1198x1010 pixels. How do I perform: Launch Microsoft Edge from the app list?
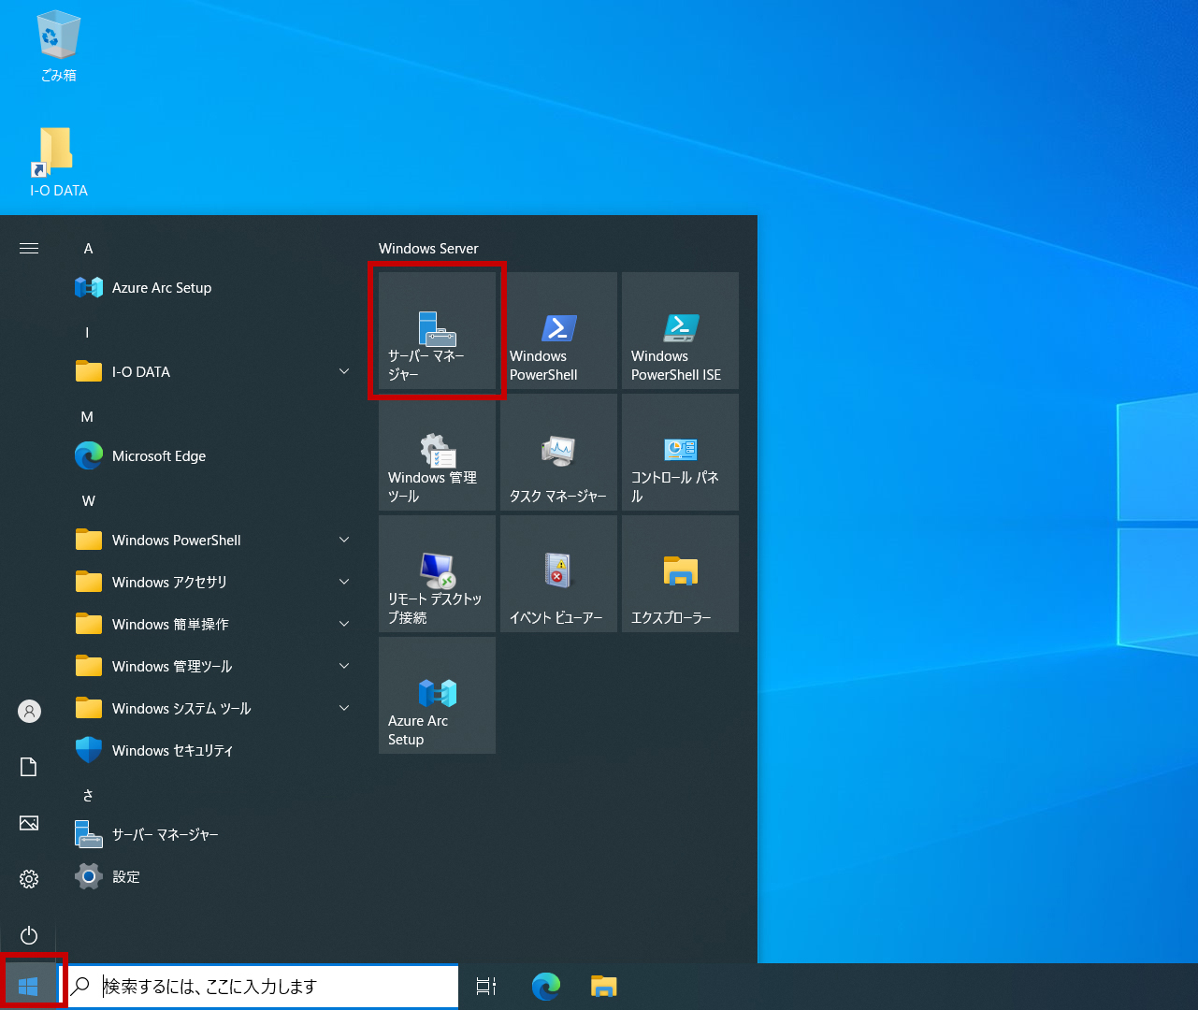215,456
